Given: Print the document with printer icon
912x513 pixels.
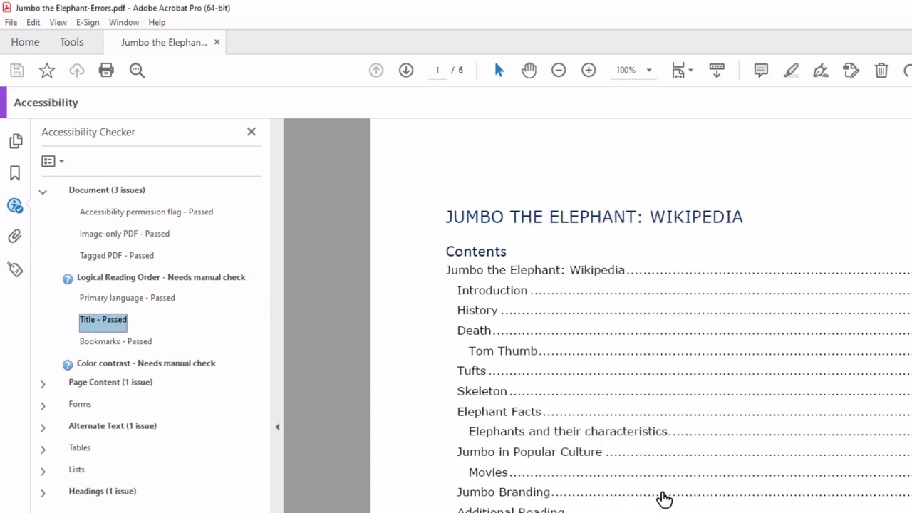Looking at the screenshot, I should click(x=106, y=70).
